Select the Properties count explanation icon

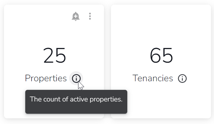[76, 78]
